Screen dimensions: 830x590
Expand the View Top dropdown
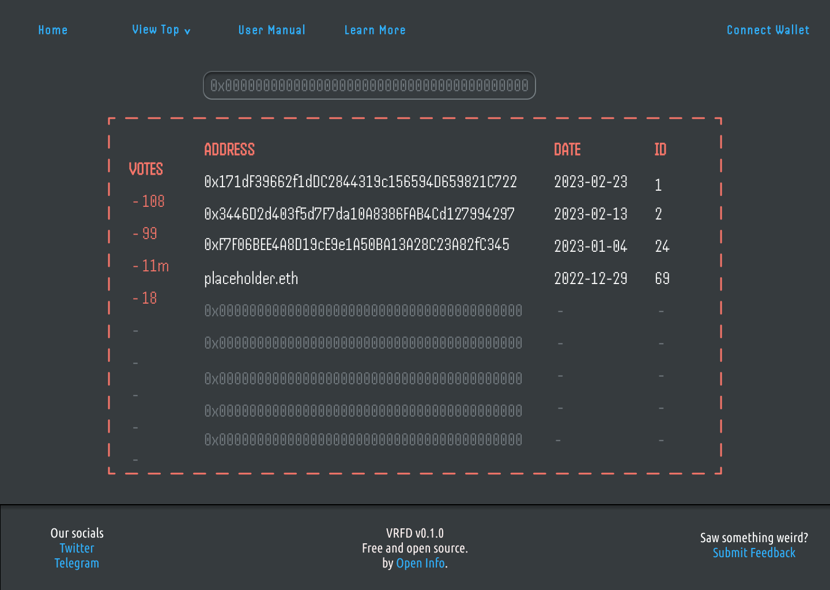(x=161, y=30)
